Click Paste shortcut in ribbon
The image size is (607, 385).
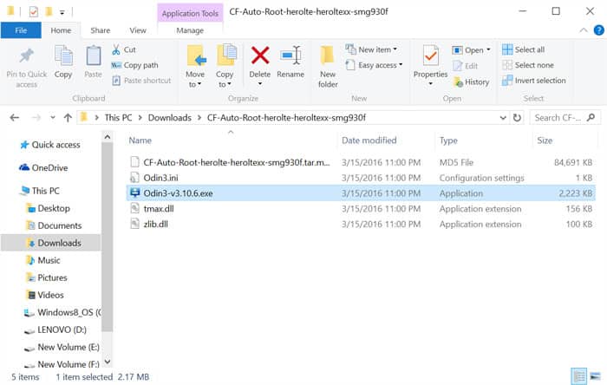(x=141, y=81)
